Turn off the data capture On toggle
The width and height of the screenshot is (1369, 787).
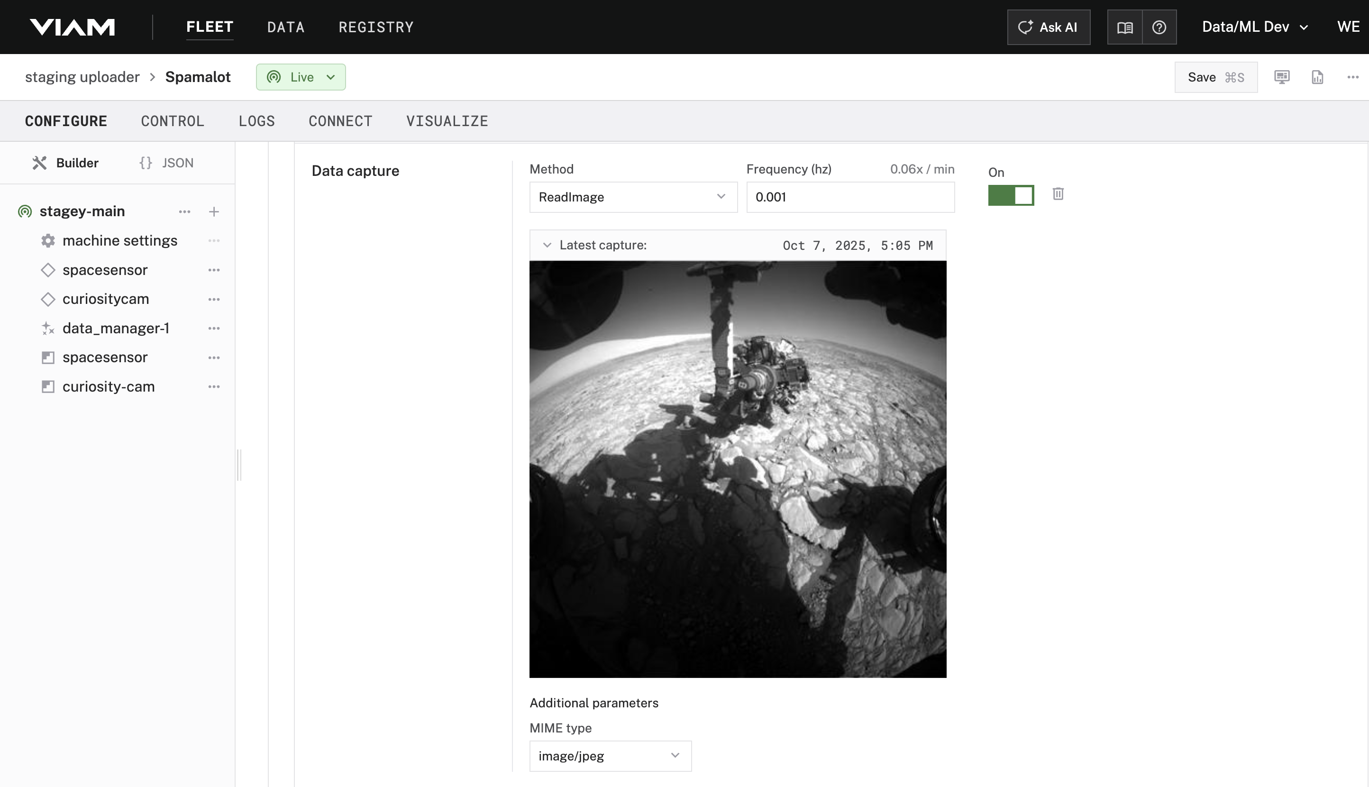1011,195
